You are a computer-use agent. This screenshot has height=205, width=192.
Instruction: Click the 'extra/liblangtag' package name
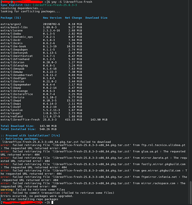tap(14, 66)
